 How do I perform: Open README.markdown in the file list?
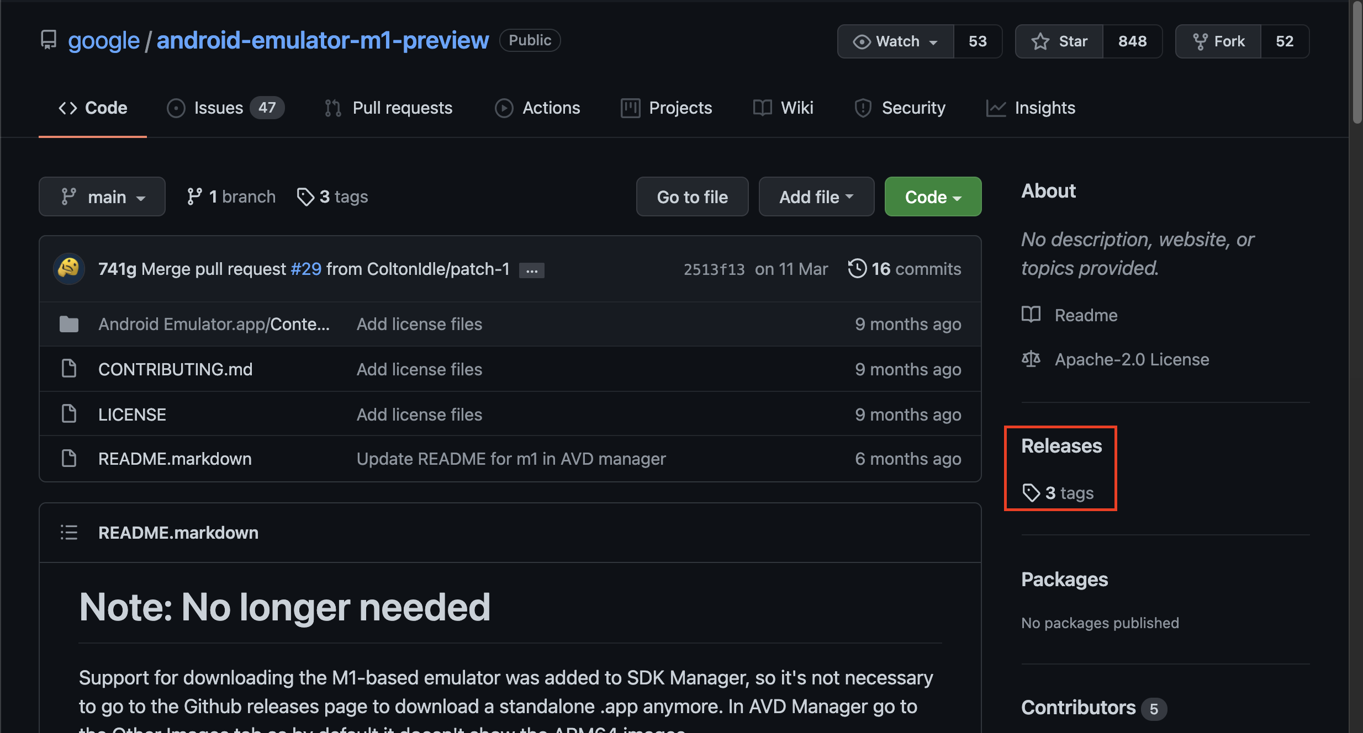click(175, 459)
